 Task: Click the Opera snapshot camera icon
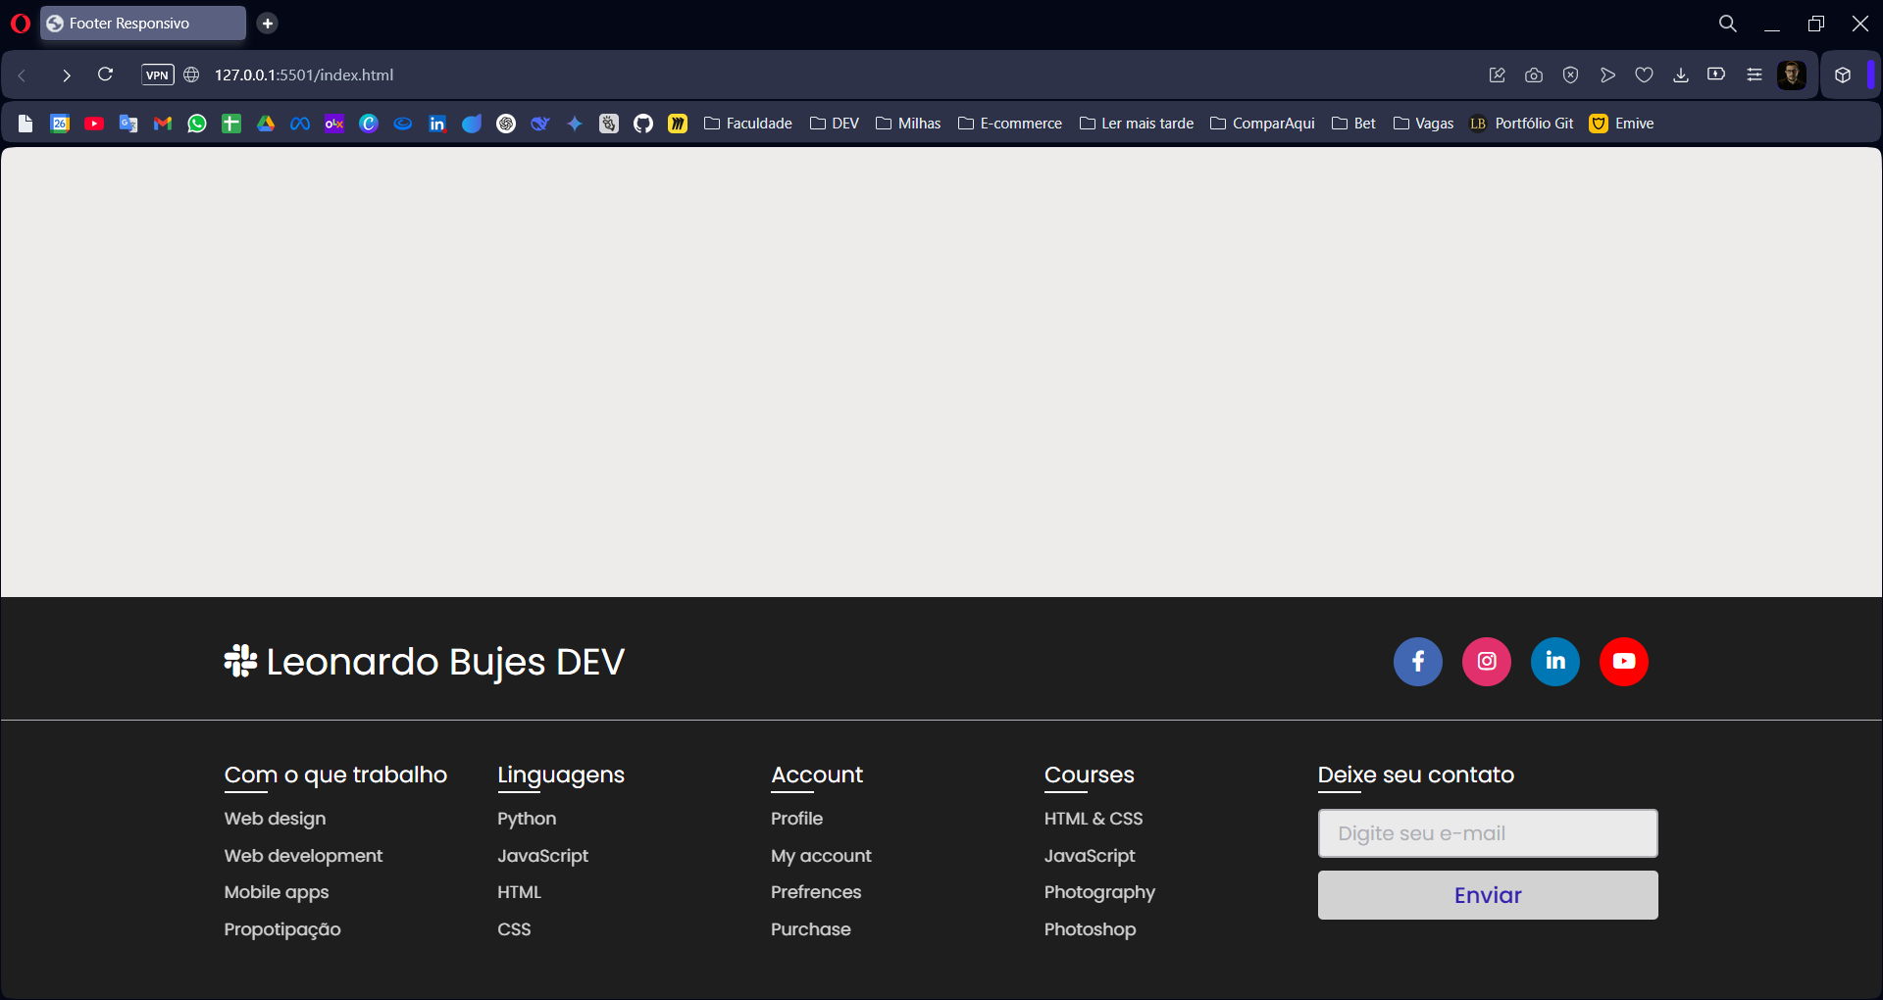coord(1534,75)
